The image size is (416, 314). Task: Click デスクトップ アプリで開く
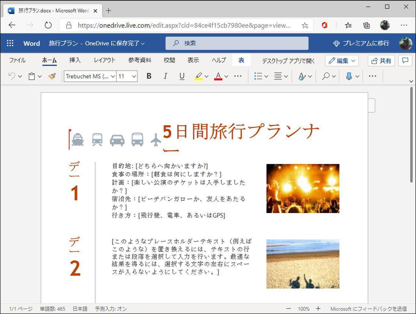click(x=288, y=61)
